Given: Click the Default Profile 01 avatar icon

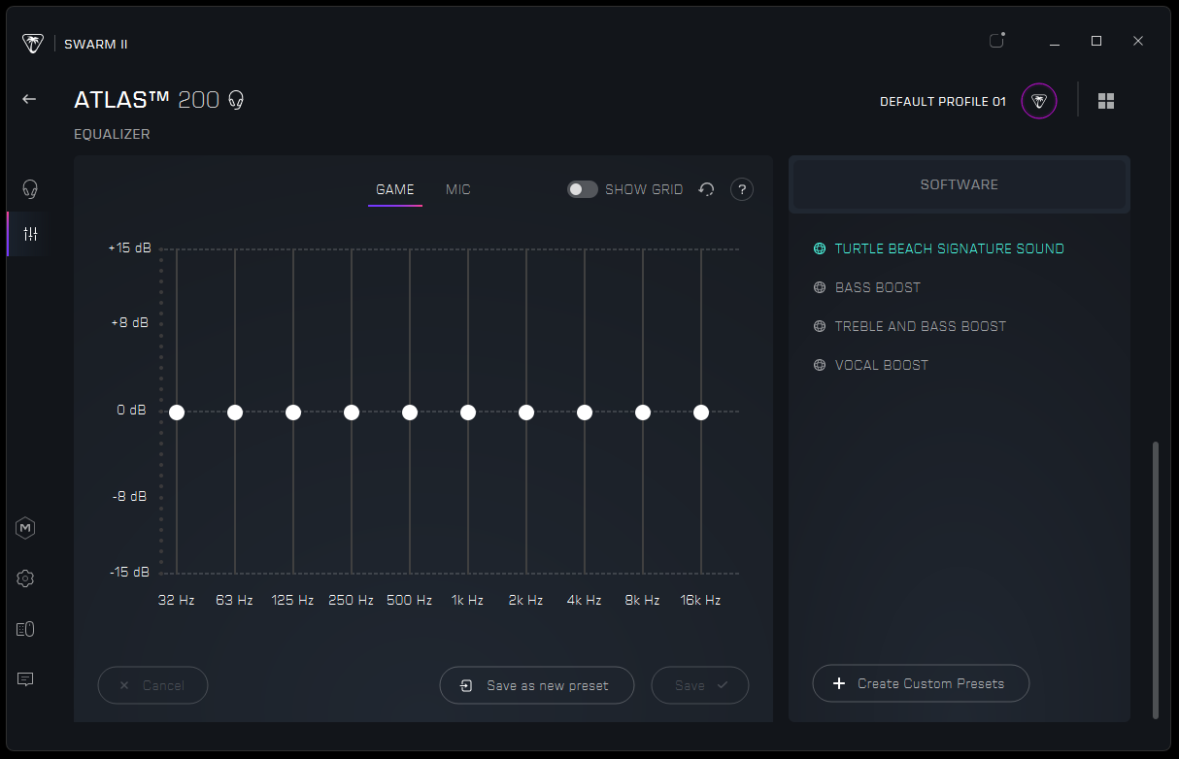Looking at the screenshot, I should [x=1039, y=101].
